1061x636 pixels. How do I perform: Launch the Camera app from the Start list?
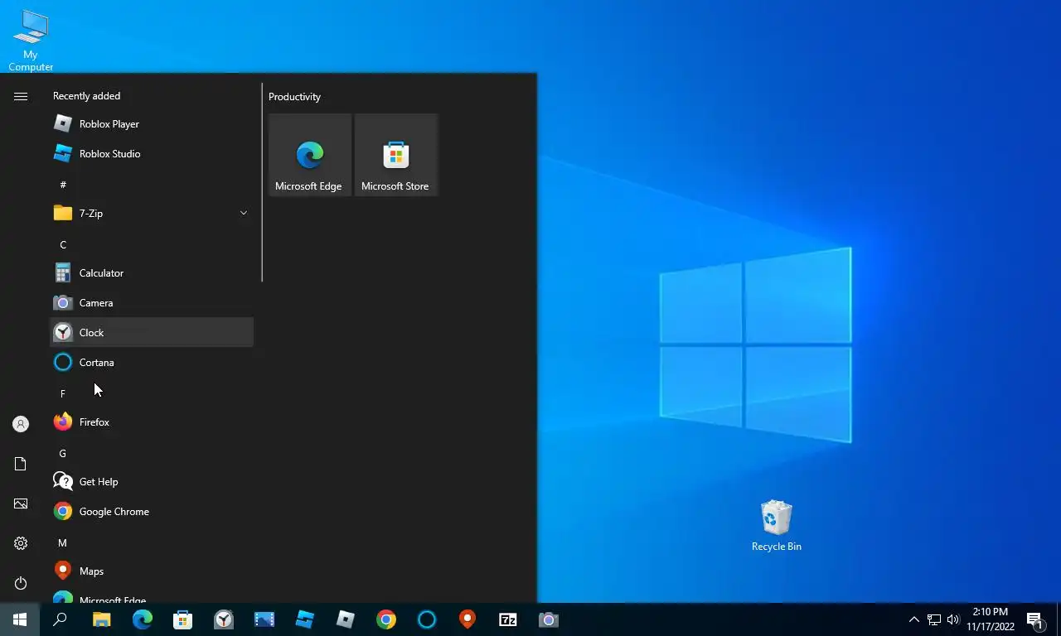[x=152, y=303]
